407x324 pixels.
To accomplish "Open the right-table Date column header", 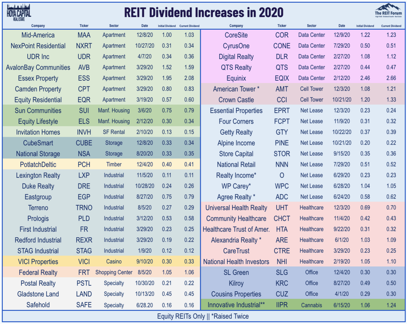I will (342, 26).
